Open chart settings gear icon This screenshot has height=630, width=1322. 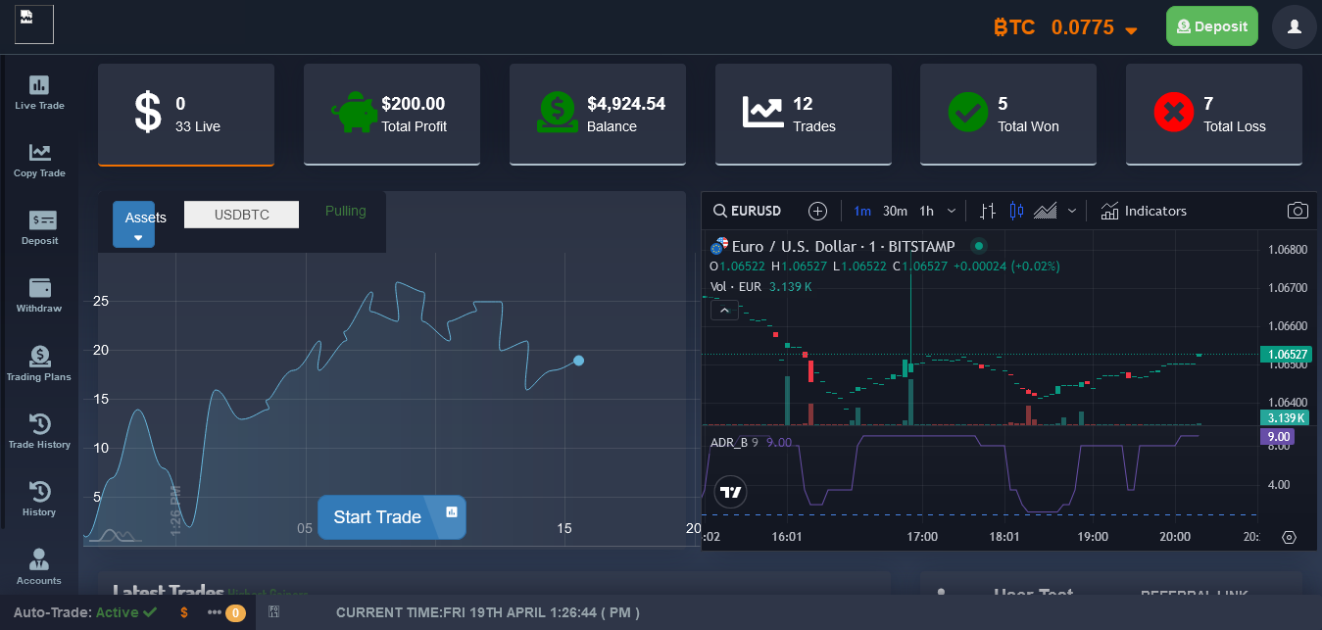click(1289, 537)
